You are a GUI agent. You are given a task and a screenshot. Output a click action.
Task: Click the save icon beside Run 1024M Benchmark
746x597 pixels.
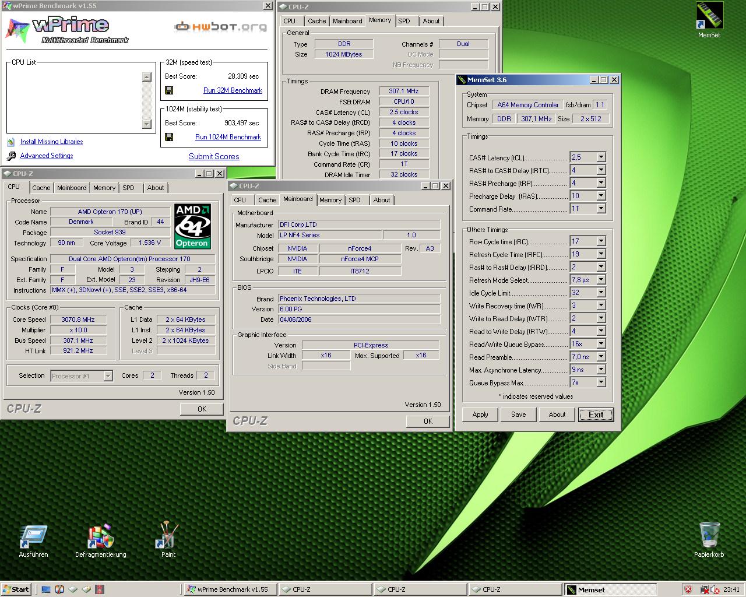[169, 137]
